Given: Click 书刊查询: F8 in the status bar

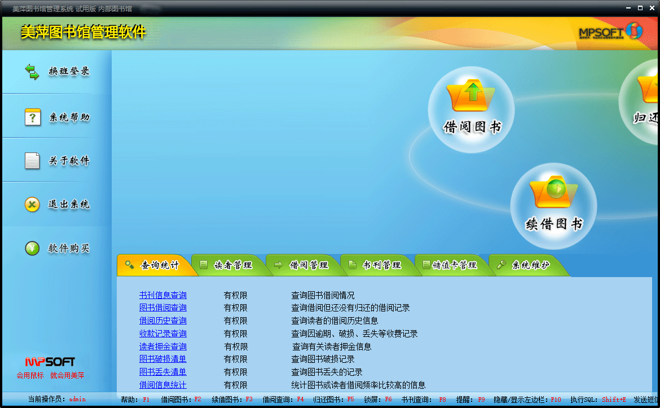Looking at the screenshot, I should click(x=424, y=400).
